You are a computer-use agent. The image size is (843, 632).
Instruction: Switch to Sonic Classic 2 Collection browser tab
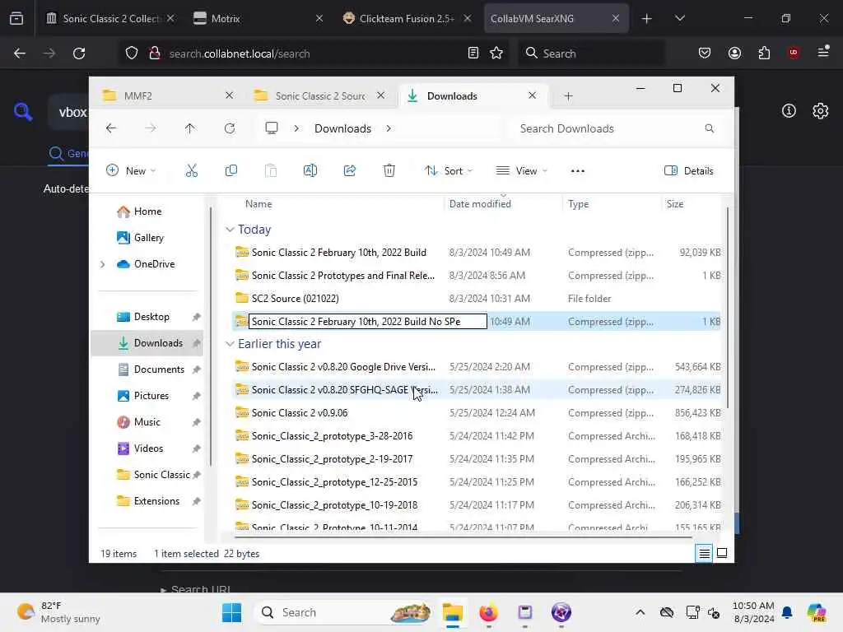pos(110,18)
